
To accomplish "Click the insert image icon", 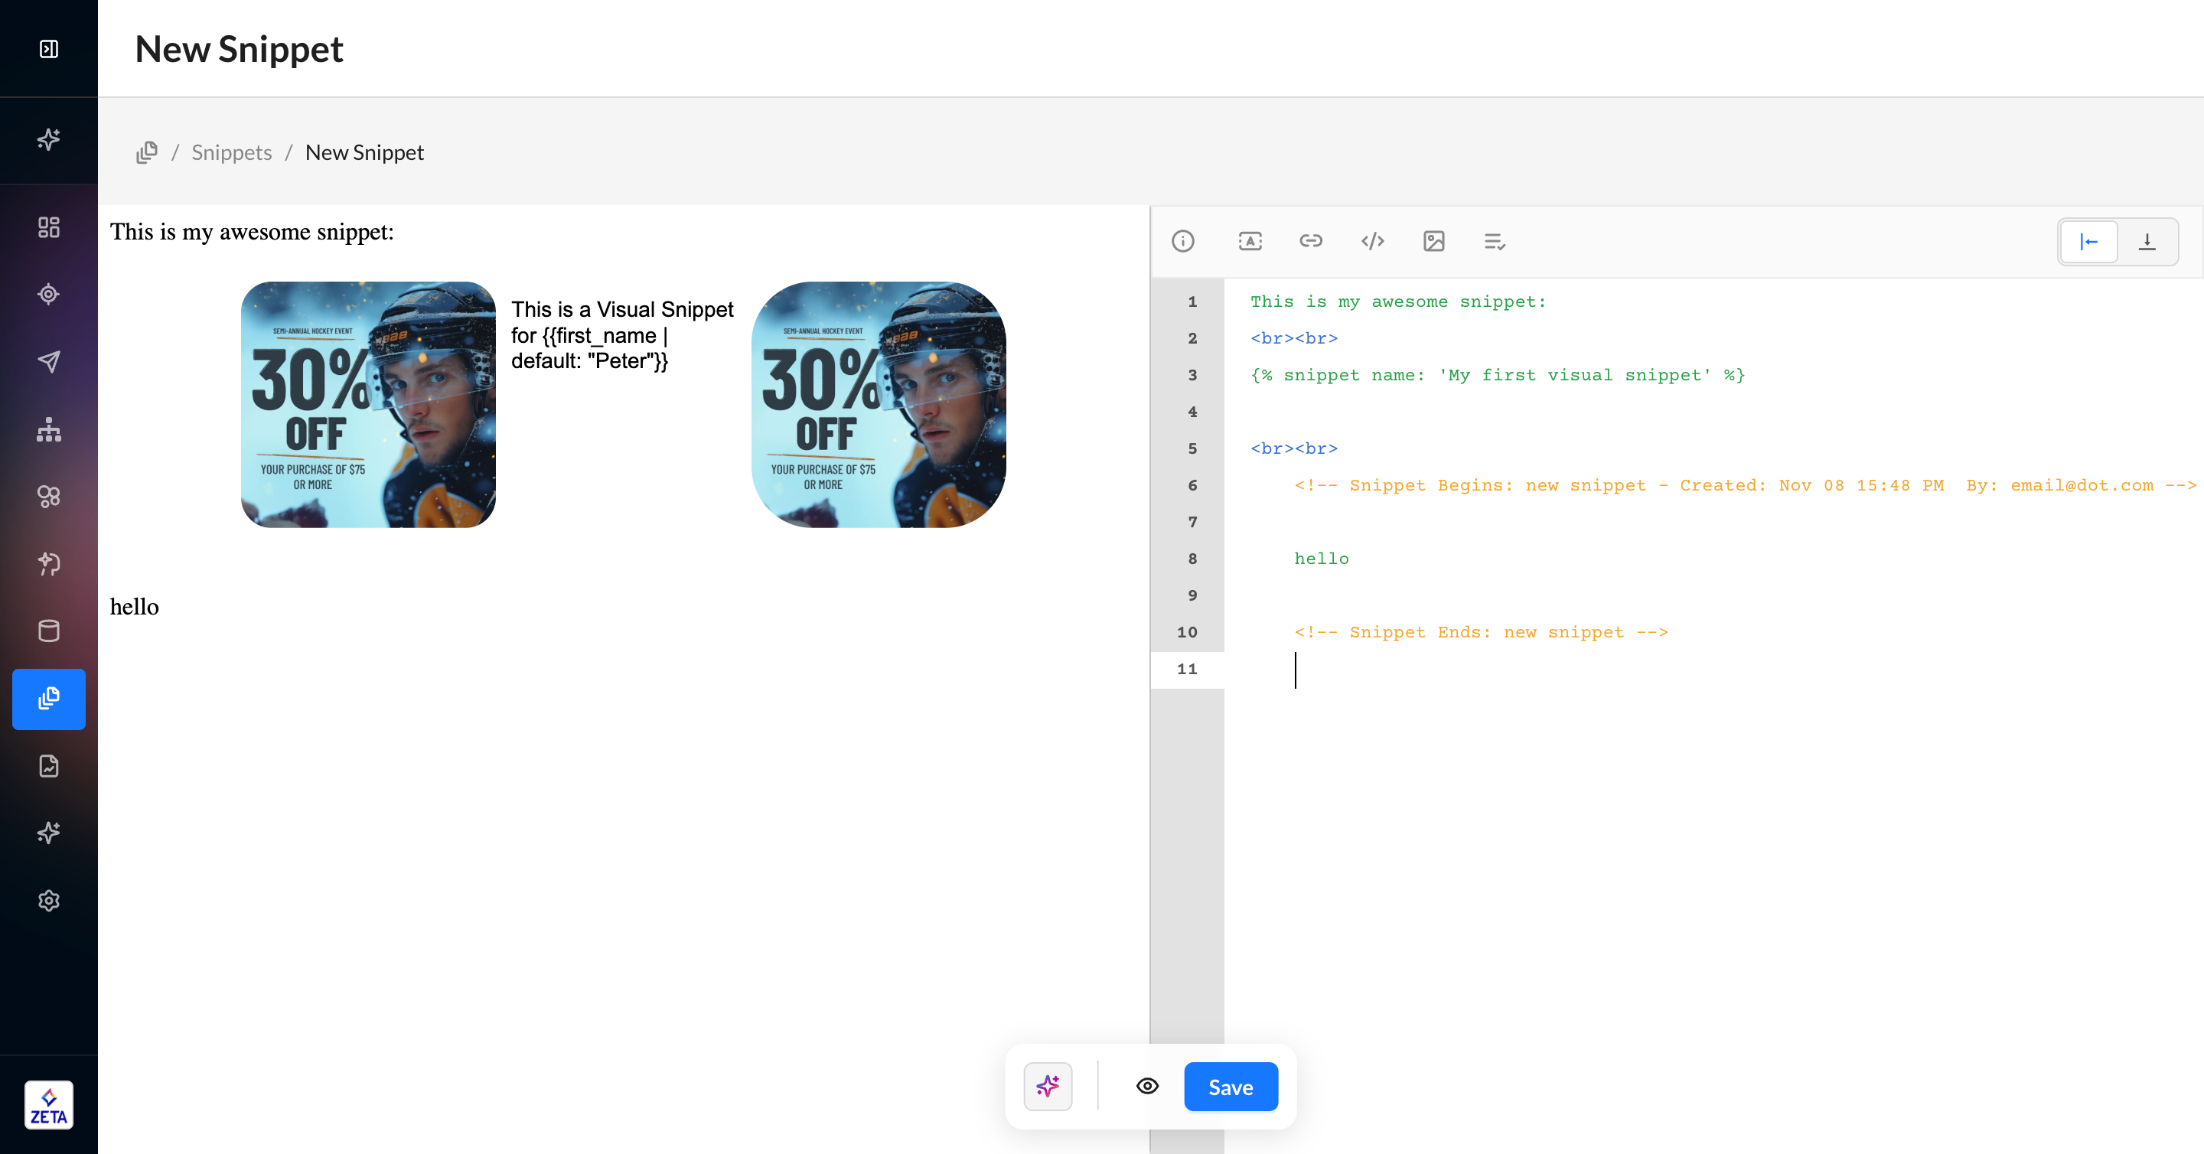I will [x=1433, y=241].
